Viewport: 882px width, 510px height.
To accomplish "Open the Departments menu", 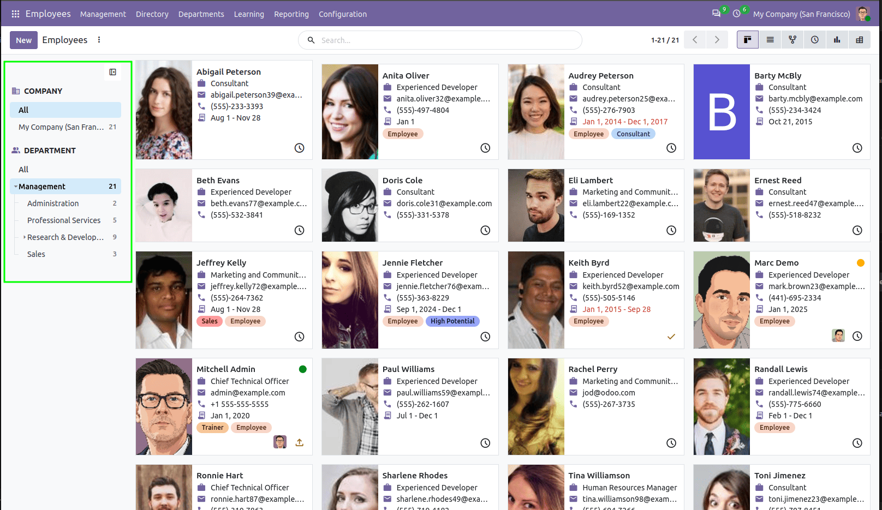I will pos(201,14).
